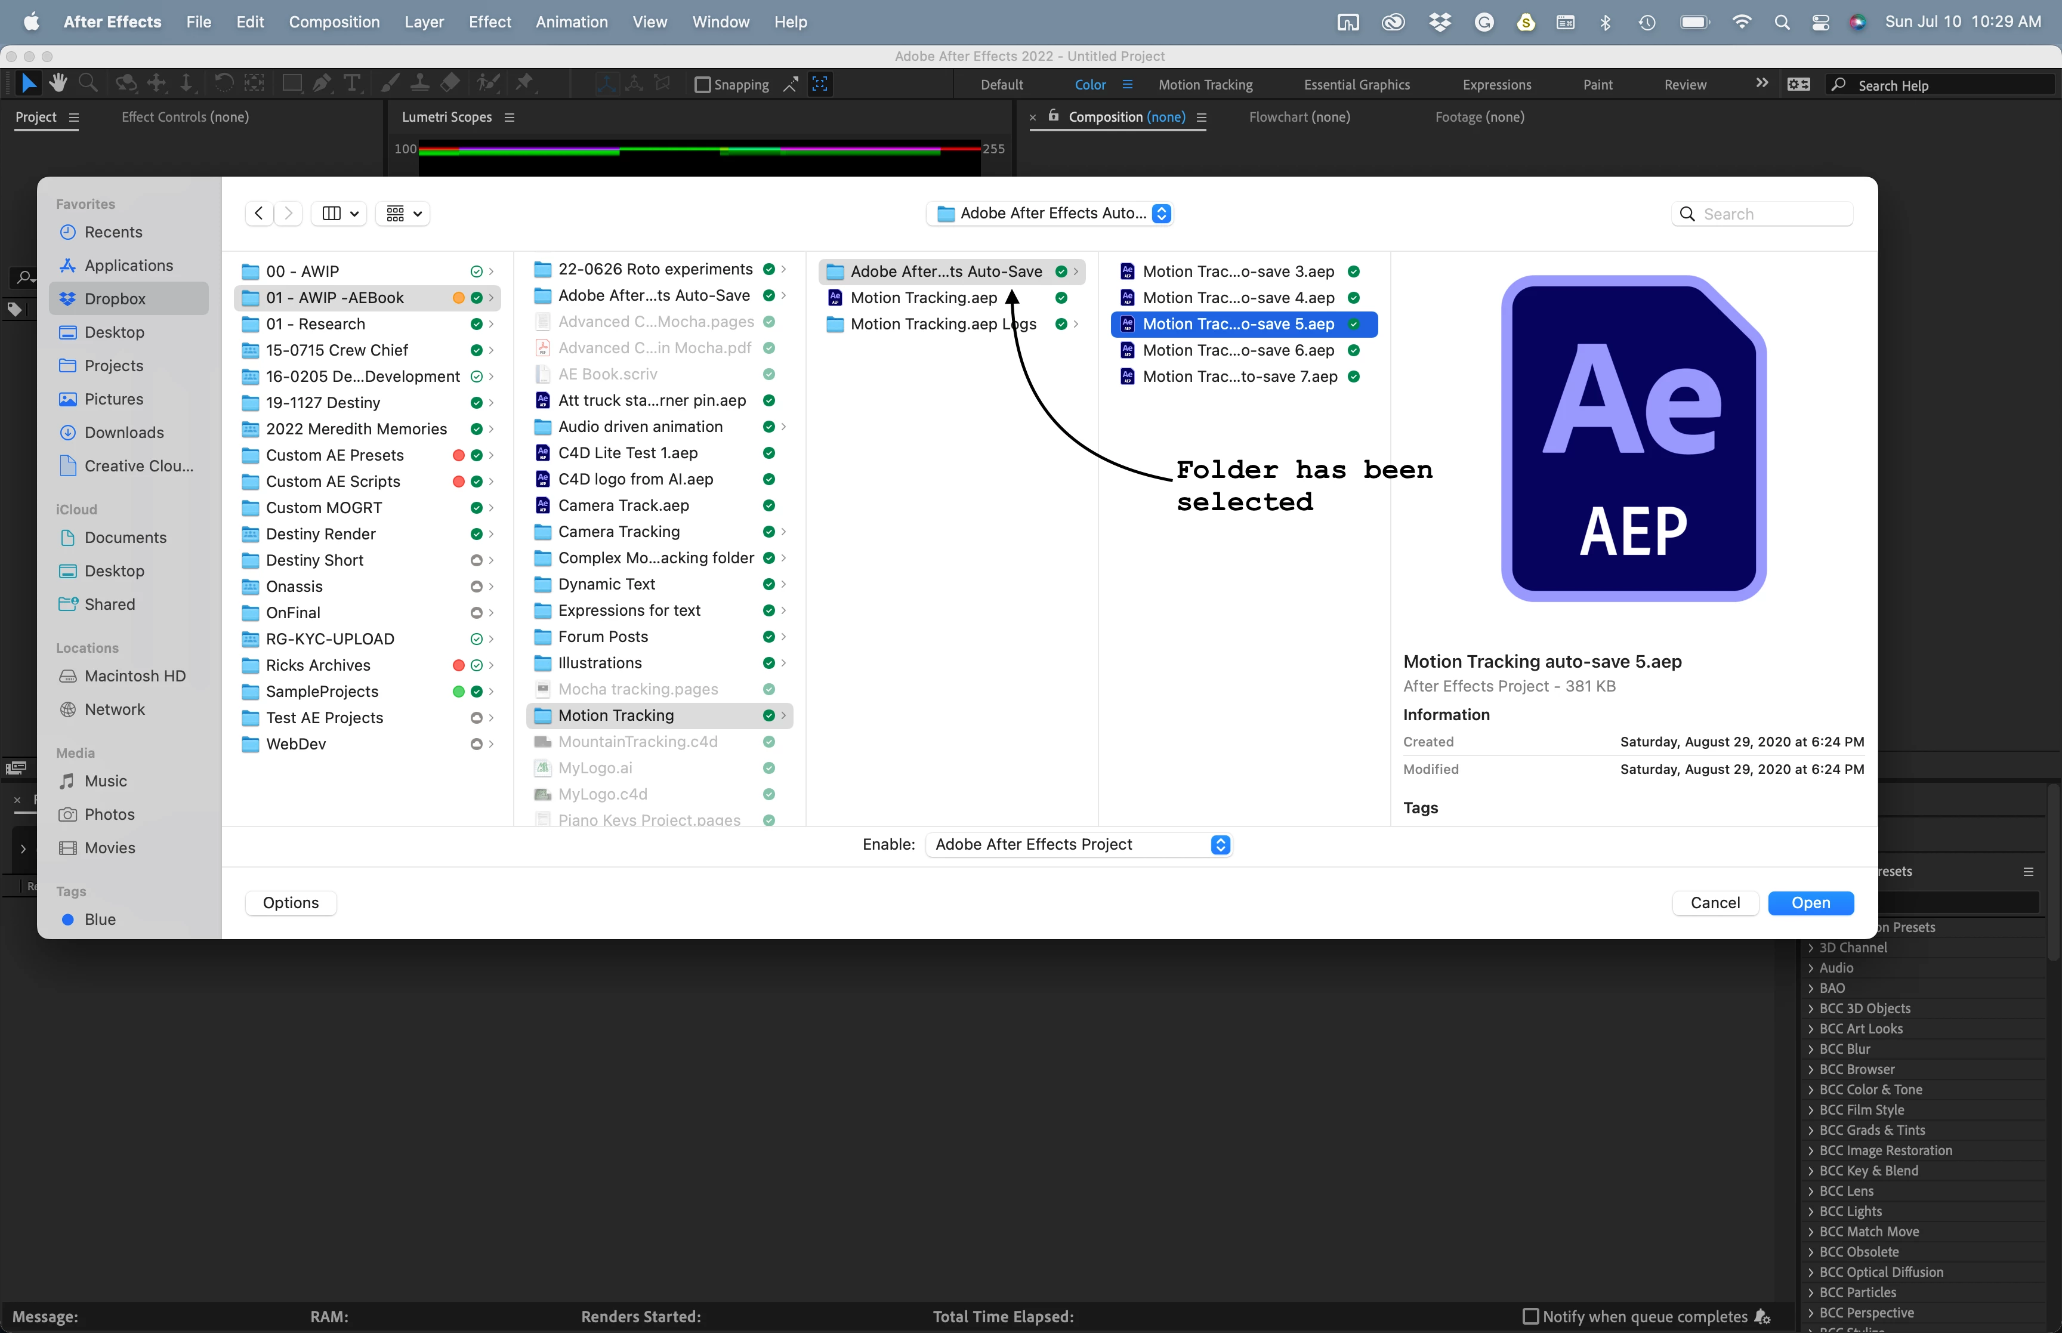Click the Options button
This screenshot has width=2062, height=1333.
pos(291,903)
